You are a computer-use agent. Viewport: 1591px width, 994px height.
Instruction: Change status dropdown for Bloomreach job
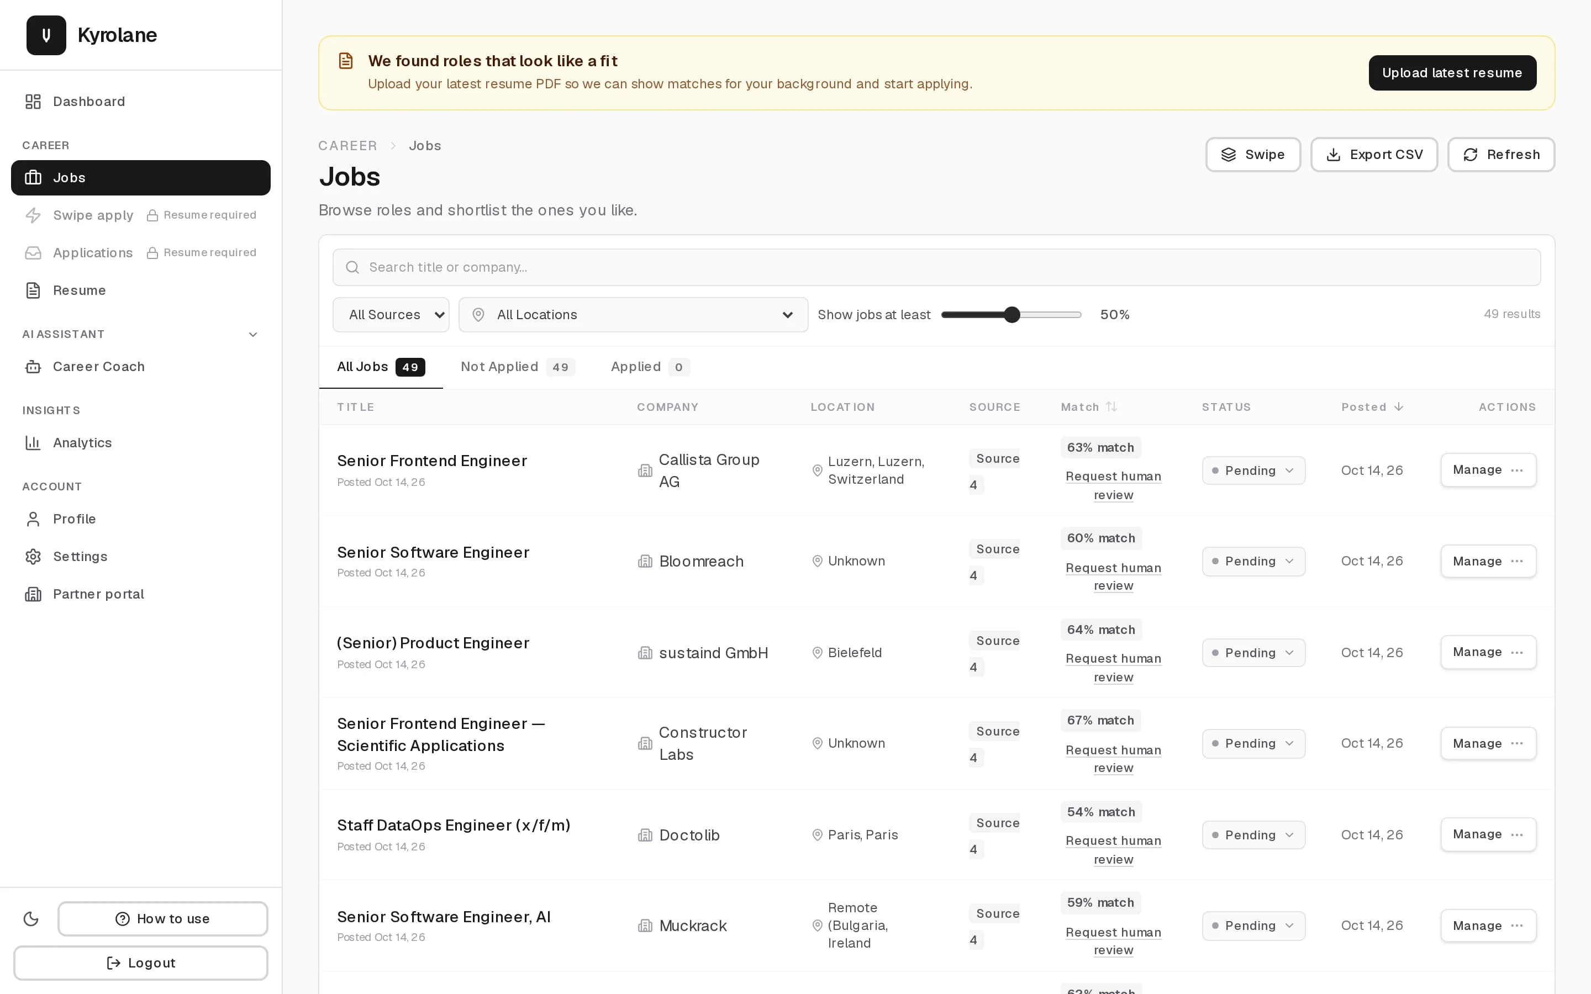pyautogui.click(x=1253, y=562)
